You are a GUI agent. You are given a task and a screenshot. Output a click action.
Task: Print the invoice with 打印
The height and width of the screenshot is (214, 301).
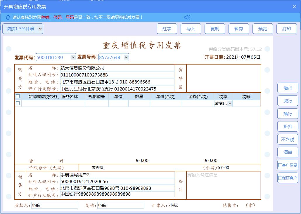coord(287,29)
